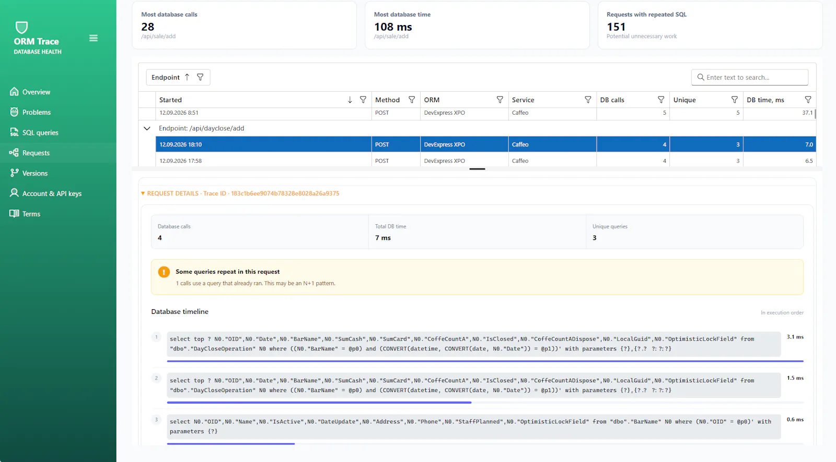The height and width of the screenshot is (462, 836).
Task: Click the Endpoint grouping chip
Action: [x=178, y=77]
